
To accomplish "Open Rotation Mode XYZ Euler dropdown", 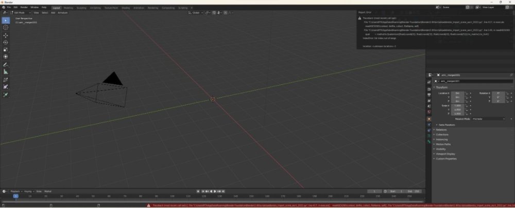I will [489, 119].
